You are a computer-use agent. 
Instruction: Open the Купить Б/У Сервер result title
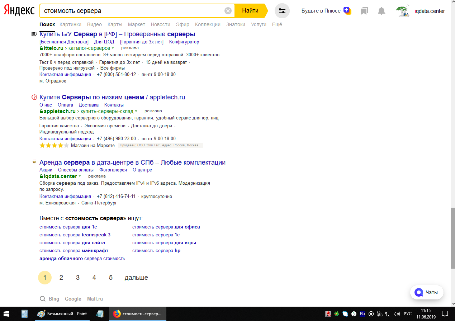pyautogui.click(x=117, y=34)
